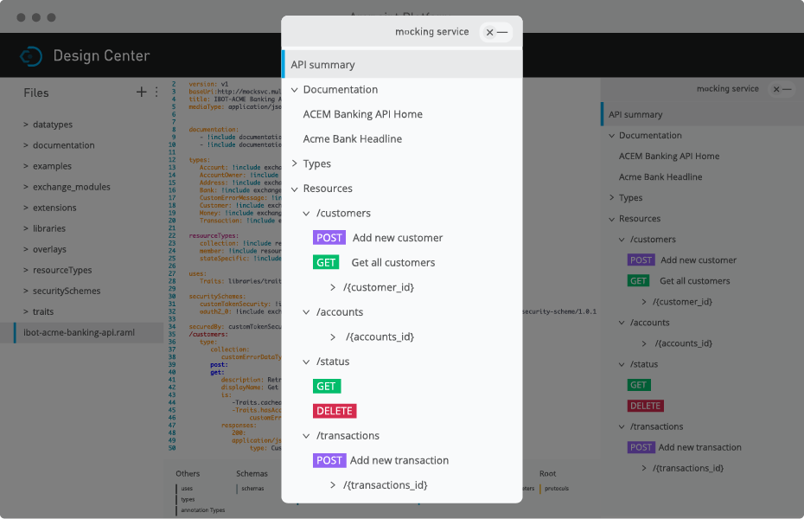Expand Types in background right panel
The image size is (804, 519).
point(612,197)
